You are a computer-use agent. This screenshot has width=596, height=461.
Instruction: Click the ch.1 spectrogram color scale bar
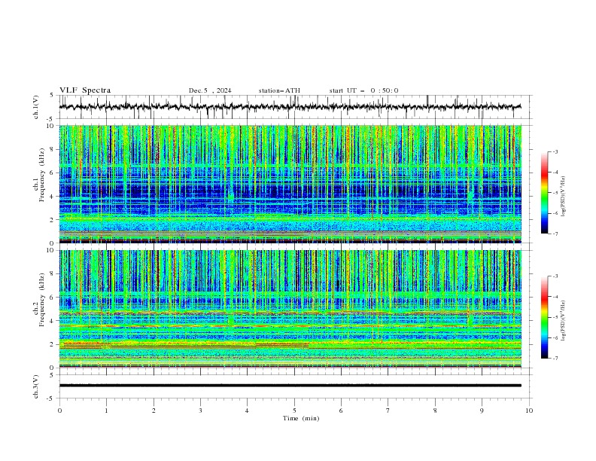click(x=544, y=193)
